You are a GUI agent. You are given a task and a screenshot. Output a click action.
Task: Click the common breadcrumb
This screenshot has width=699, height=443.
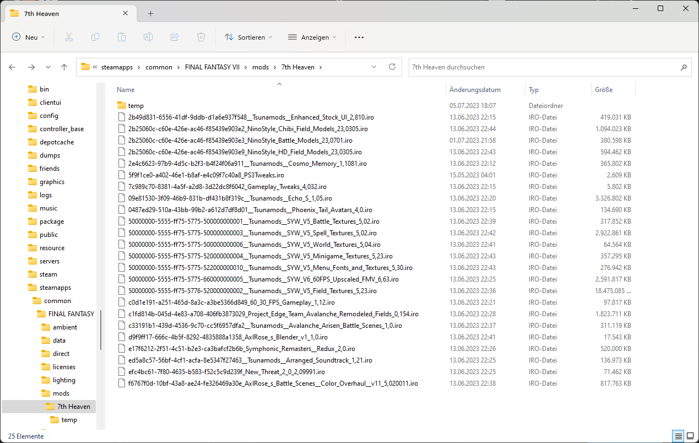coord(159,67)
